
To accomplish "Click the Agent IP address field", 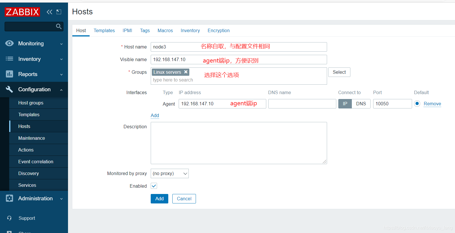I will click(222, 104).
